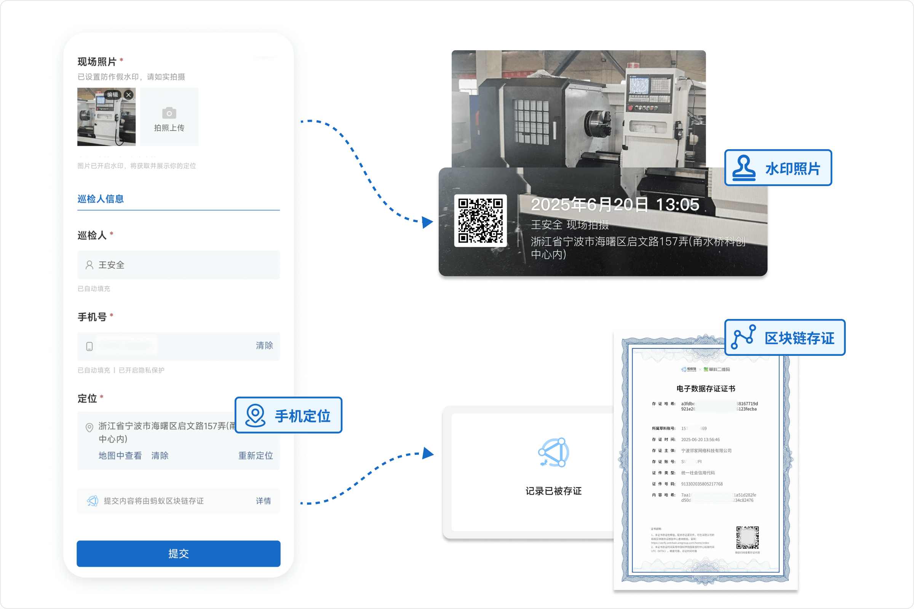Click the location pin icon in the 定位 field

[x=89, y=427]
